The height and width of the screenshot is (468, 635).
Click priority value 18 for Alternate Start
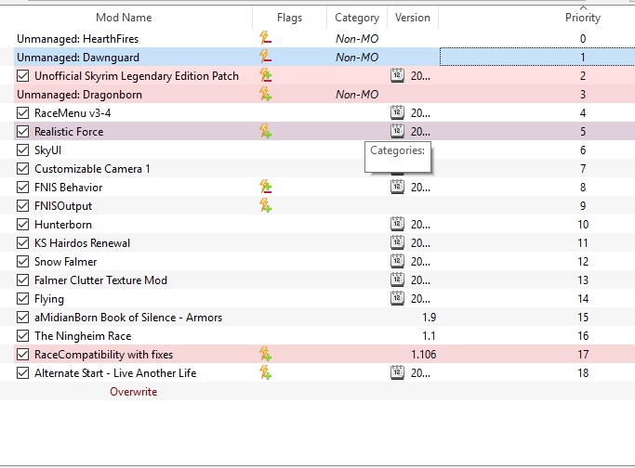[583, 373]
